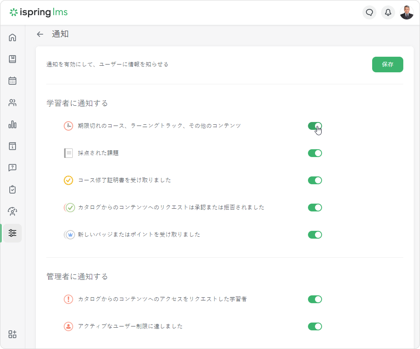Image resolution: width=420 pixels, height=349 pixels.
Task: Open the clipboard checkmark icon in sidebar
Action: pyautogui.click(x=12, y=190)
